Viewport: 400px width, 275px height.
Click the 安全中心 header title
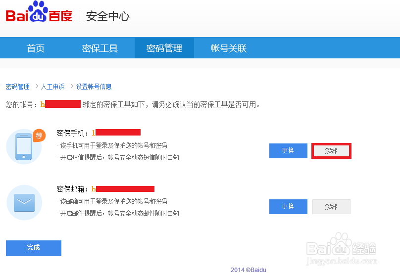(x=107, y=16)
